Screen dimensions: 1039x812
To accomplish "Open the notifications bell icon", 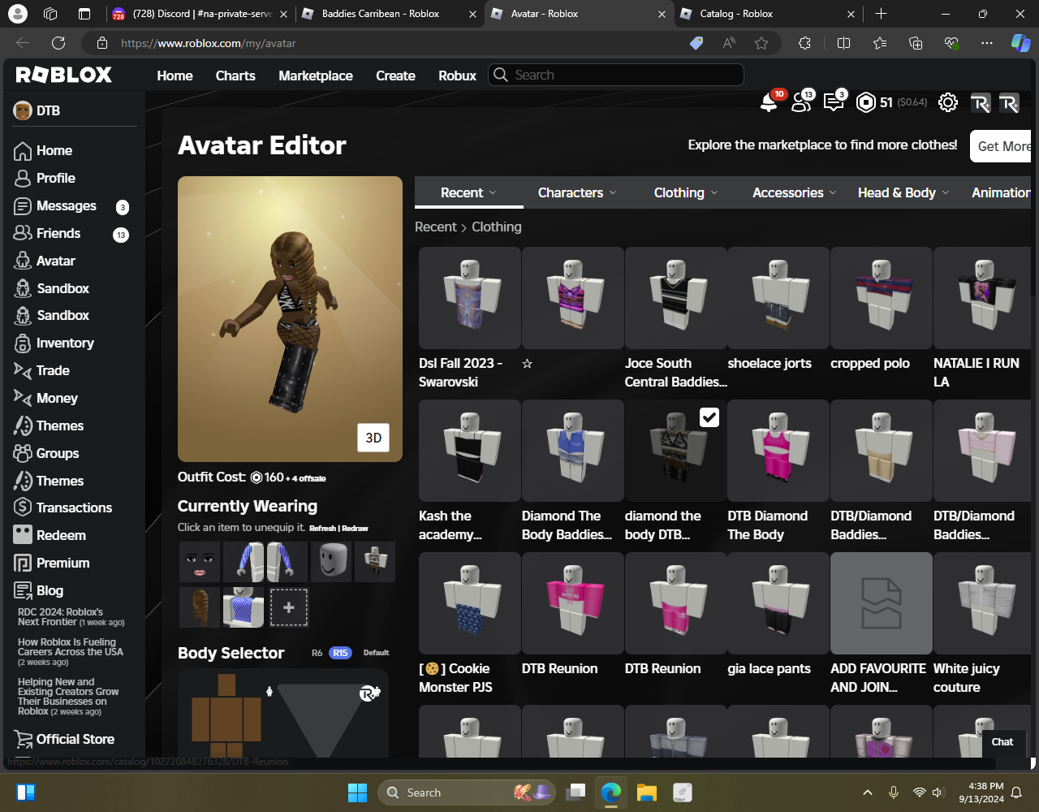I will click(x=769, y=102).
